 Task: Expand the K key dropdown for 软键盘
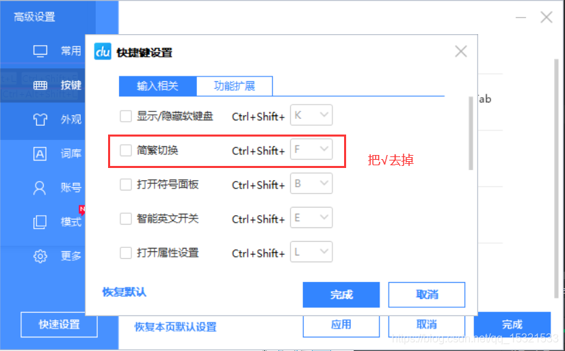click(311, 115)
